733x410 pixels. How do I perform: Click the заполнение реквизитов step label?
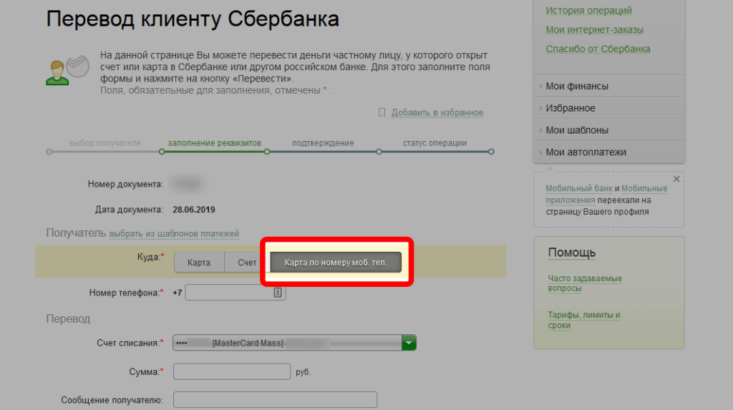tap(214, 143)
